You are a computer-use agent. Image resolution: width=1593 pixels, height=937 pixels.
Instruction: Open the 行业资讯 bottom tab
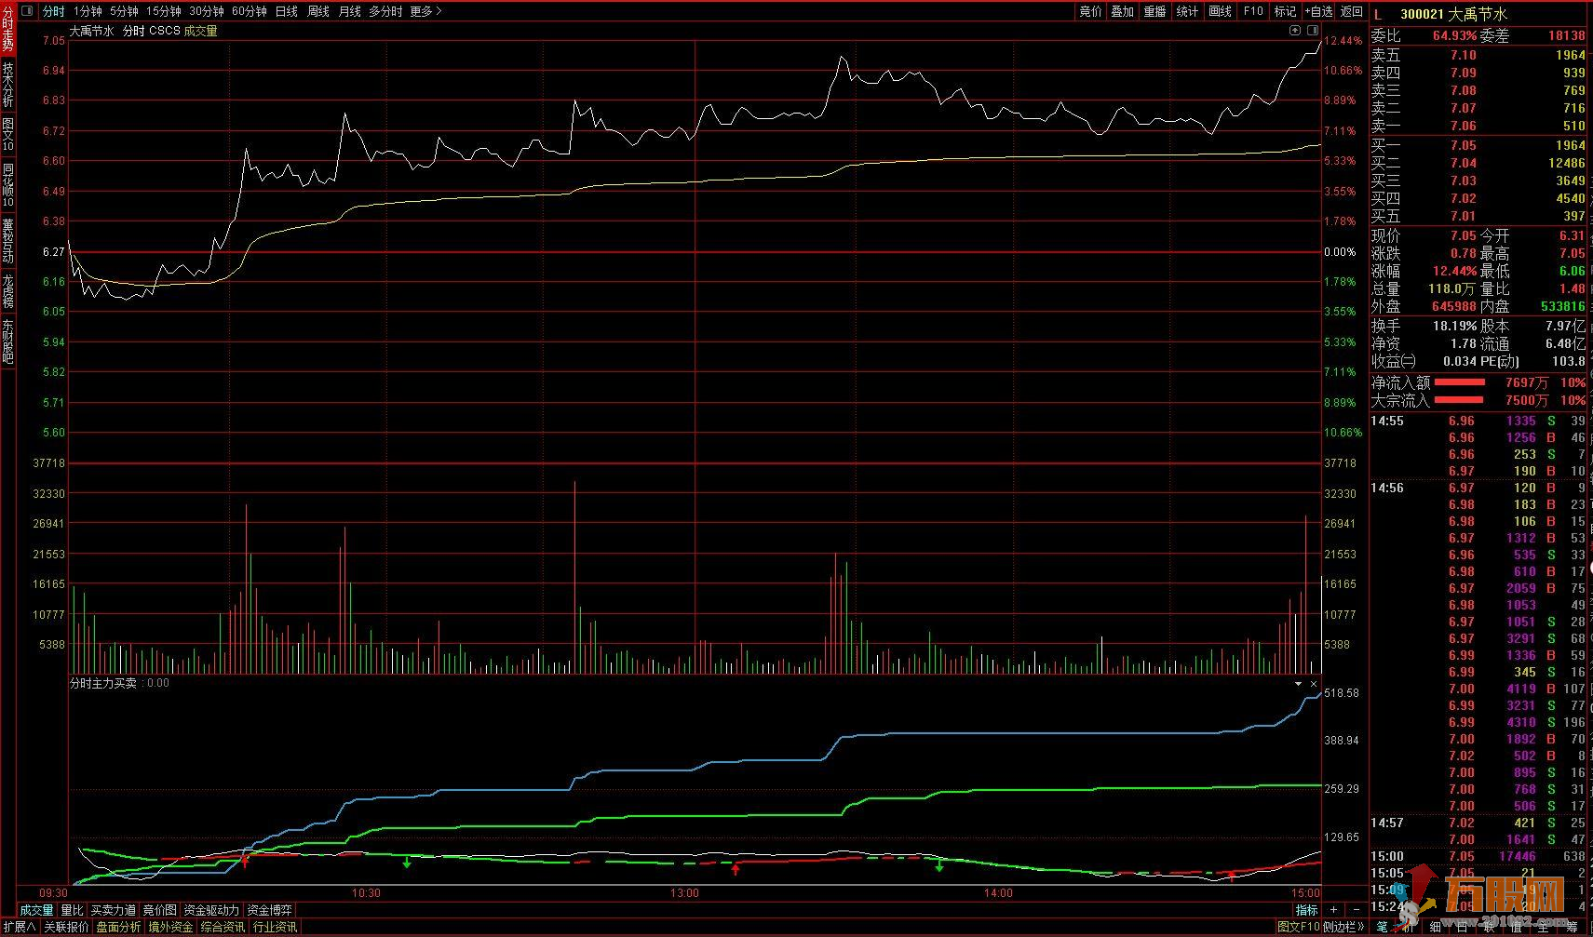(276, 927)
